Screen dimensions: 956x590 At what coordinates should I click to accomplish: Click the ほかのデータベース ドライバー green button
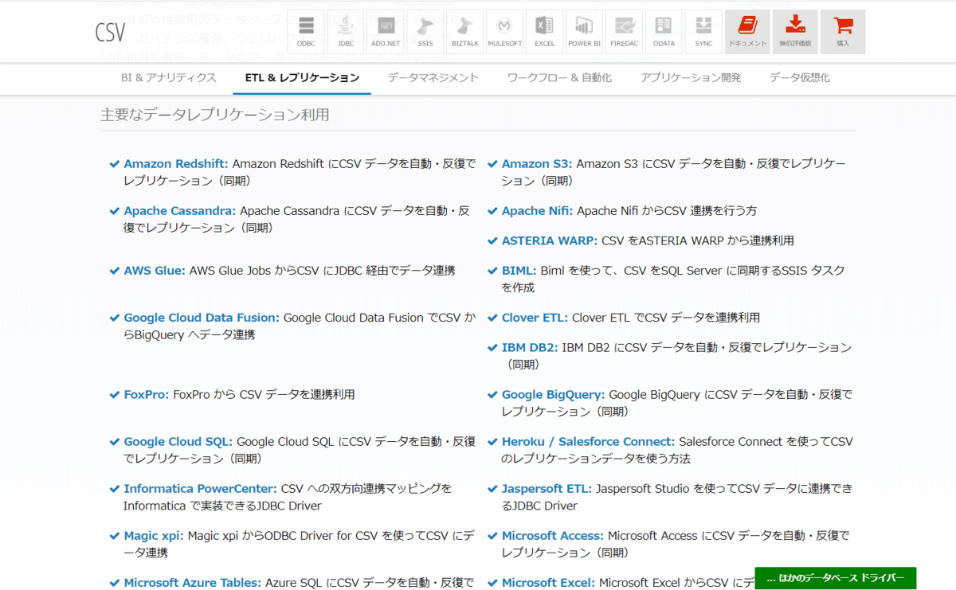click(x=835, y=578)
